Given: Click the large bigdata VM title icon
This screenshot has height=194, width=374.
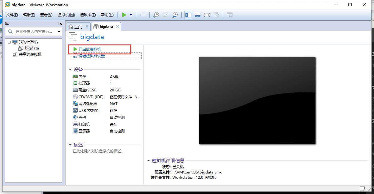Looking at the screenshot, I should pos(72,37).
